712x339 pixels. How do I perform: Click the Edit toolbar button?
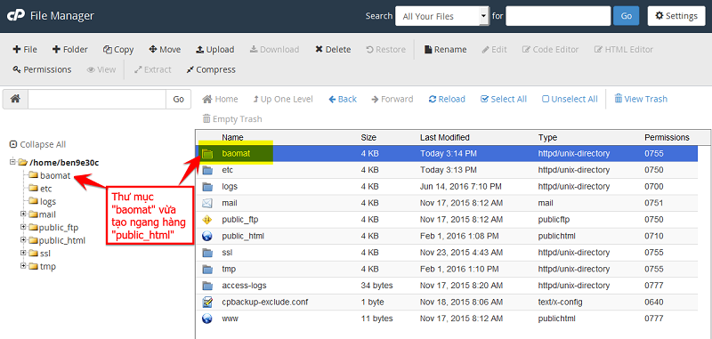[x=494, y=50]
